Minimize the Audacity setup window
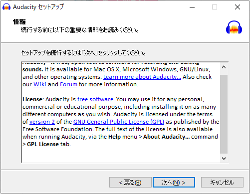The image size is (250, 194). pos(192,7)
